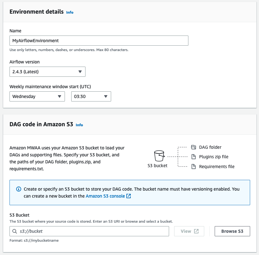Viewport: 259px width, 255px height.
Task: Click the Requirements file icon
Action: [x=194, y=167]
